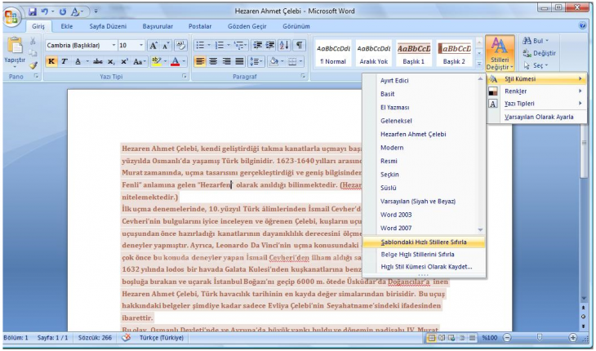Viewport: 596px width, 351px height.
Task: Shrink font size with smaller A icon
Action: pyautogui.click(x=166, y=46)
